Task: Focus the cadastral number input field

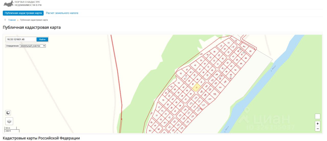Action: (x=21, y=39)
